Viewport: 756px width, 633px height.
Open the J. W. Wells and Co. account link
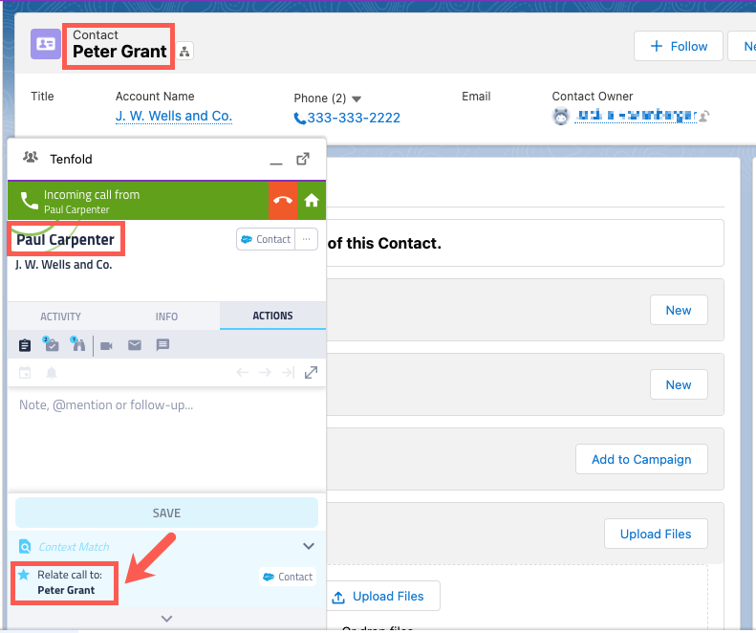174,116
